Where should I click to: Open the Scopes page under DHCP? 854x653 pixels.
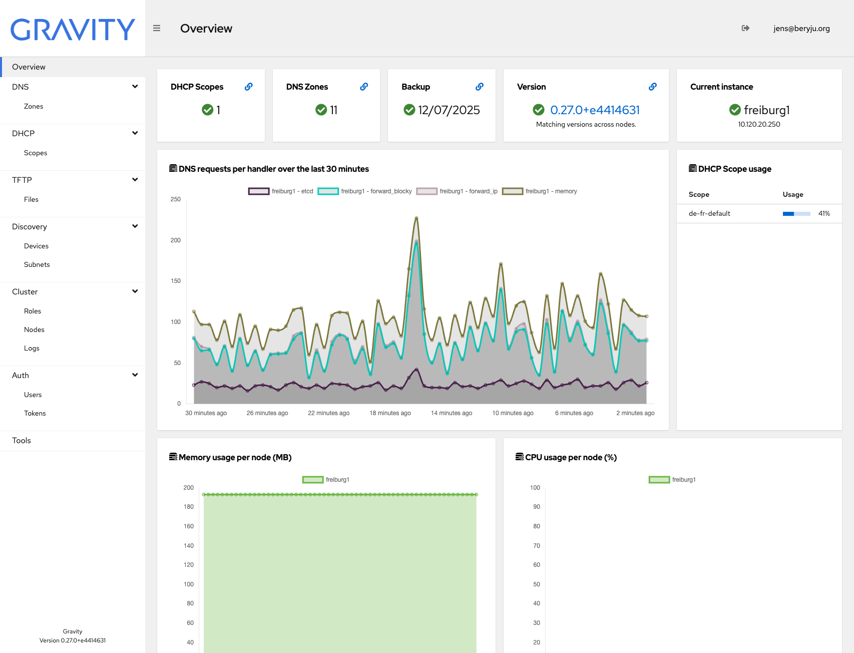pyautogui.click(x=36, y=153)
